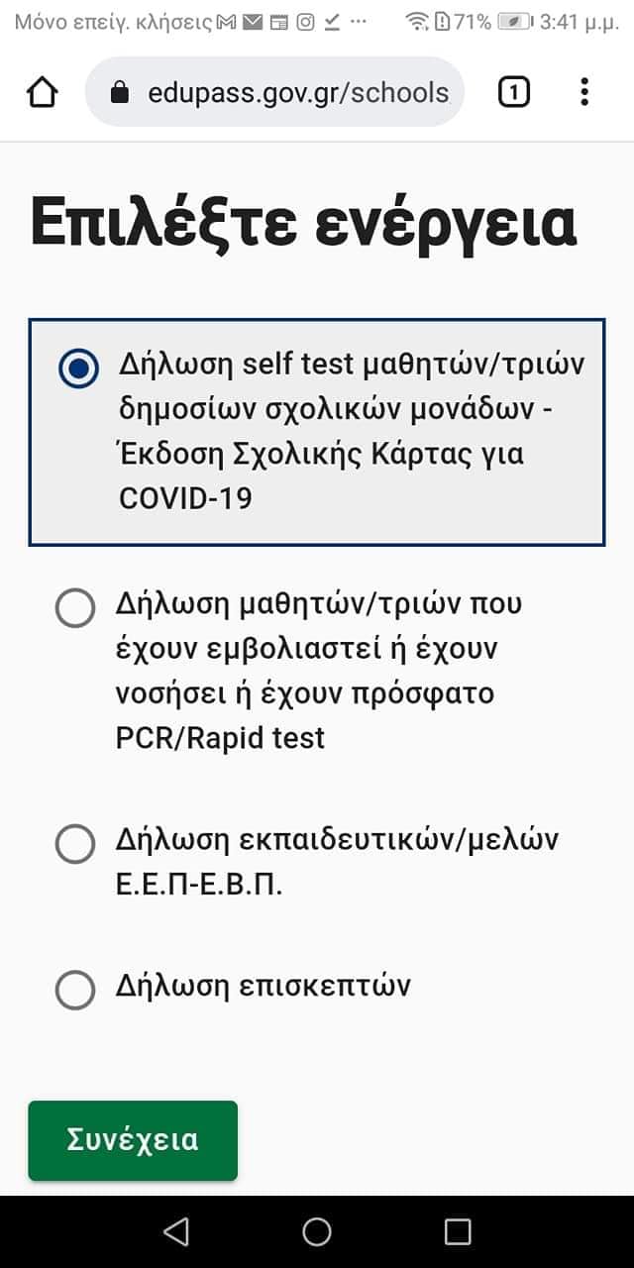Tap the edupass.gov.gr address bar
Image resolution: width=634 pixels, height=1268 pixels.
click(x=297, y=93)
